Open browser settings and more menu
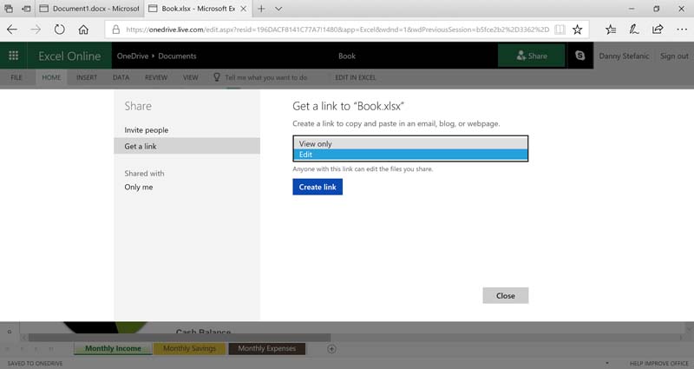Viewport: 694px width, 369px height. click(x=682, y=30)
